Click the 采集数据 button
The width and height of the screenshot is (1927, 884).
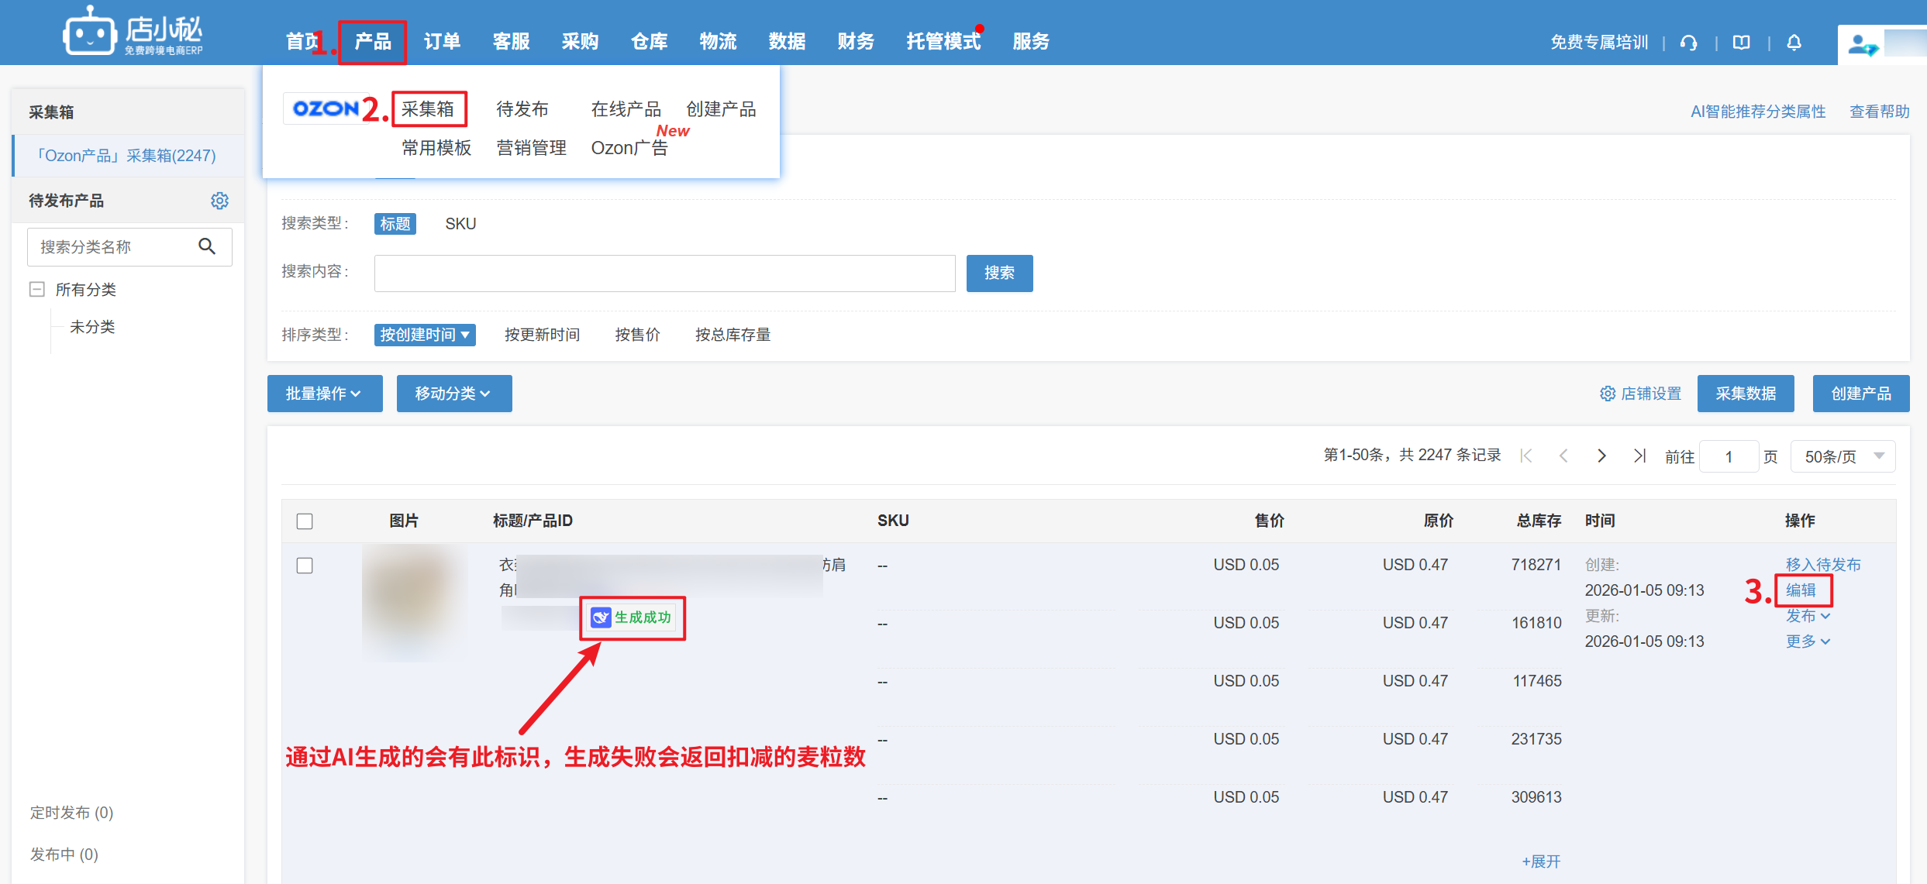point(1745,394)
